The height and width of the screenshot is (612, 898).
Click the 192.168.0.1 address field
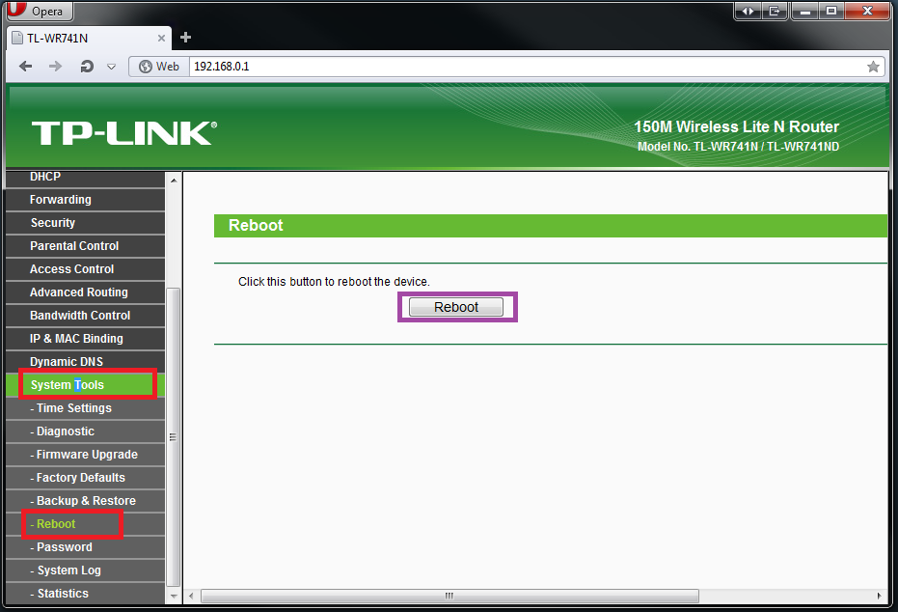527,67
